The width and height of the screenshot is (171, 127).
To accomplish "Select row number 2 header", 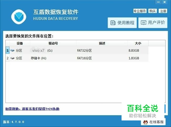I will 8,58.
